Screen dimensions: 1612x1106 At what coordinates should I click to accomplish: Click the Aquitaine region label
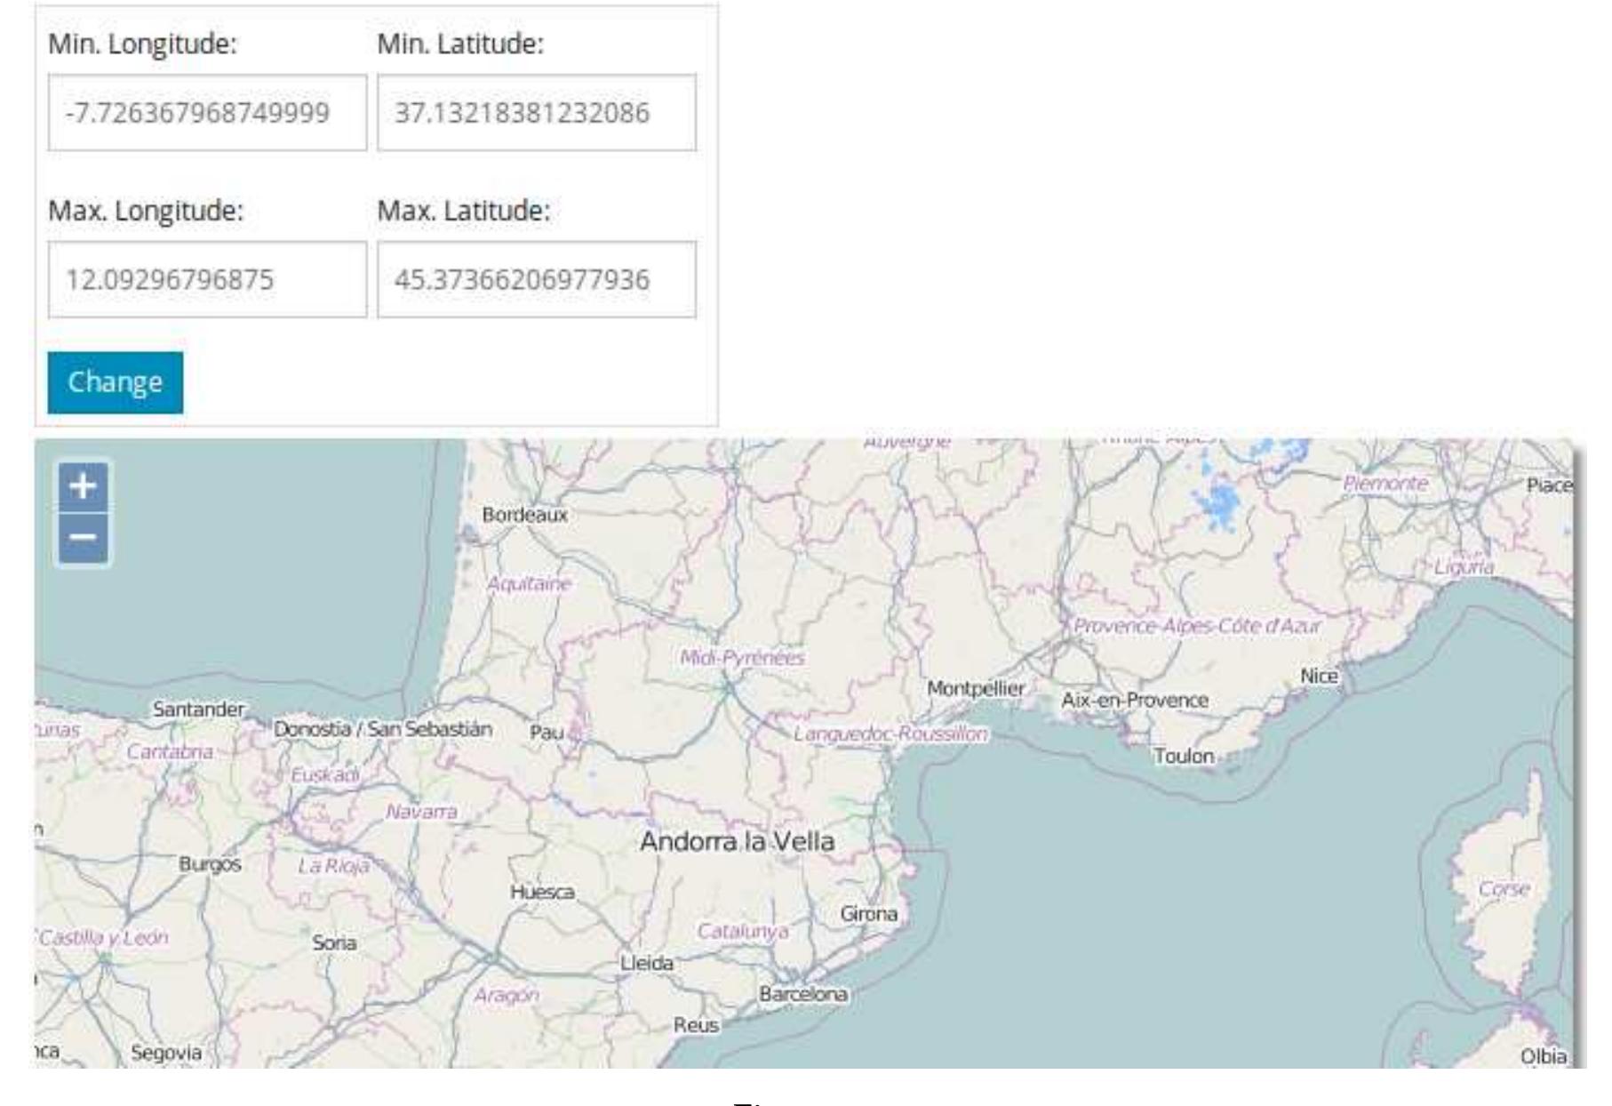(x=529, y=584)
